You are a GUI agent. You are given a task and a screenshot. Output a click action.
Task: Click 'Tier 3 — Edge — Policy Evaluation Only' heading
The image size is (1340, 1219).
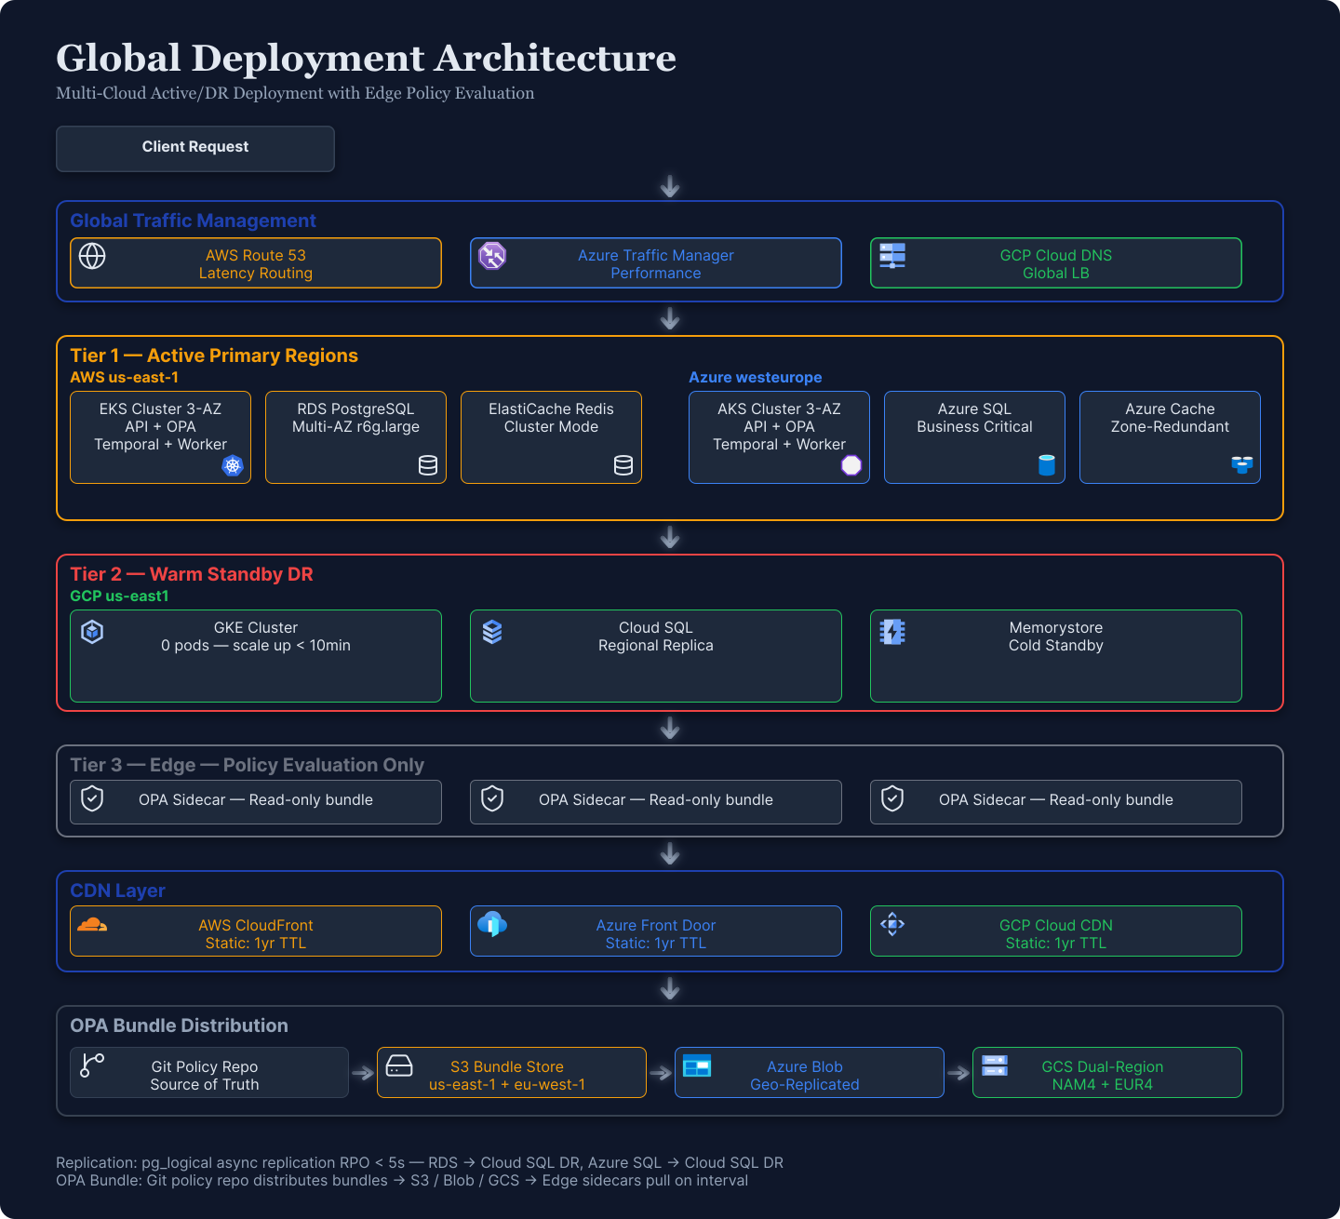247,765
